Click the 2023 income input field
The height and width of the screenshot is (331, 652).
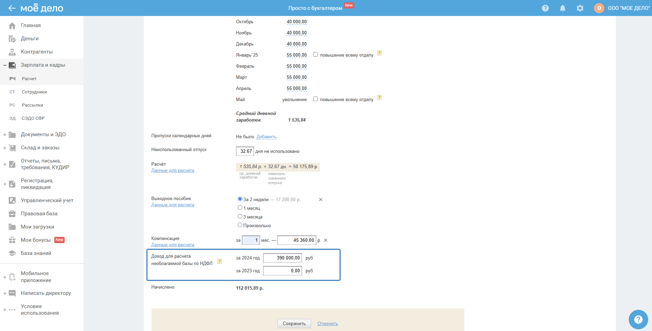coord(283,271)
